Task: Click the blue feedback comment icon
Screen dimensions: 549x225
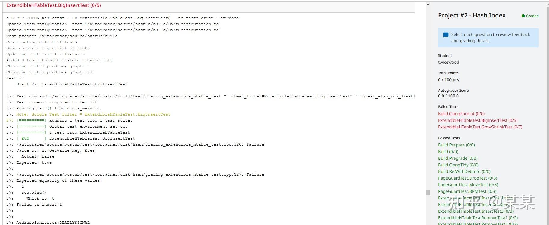Action: (446, 35)
